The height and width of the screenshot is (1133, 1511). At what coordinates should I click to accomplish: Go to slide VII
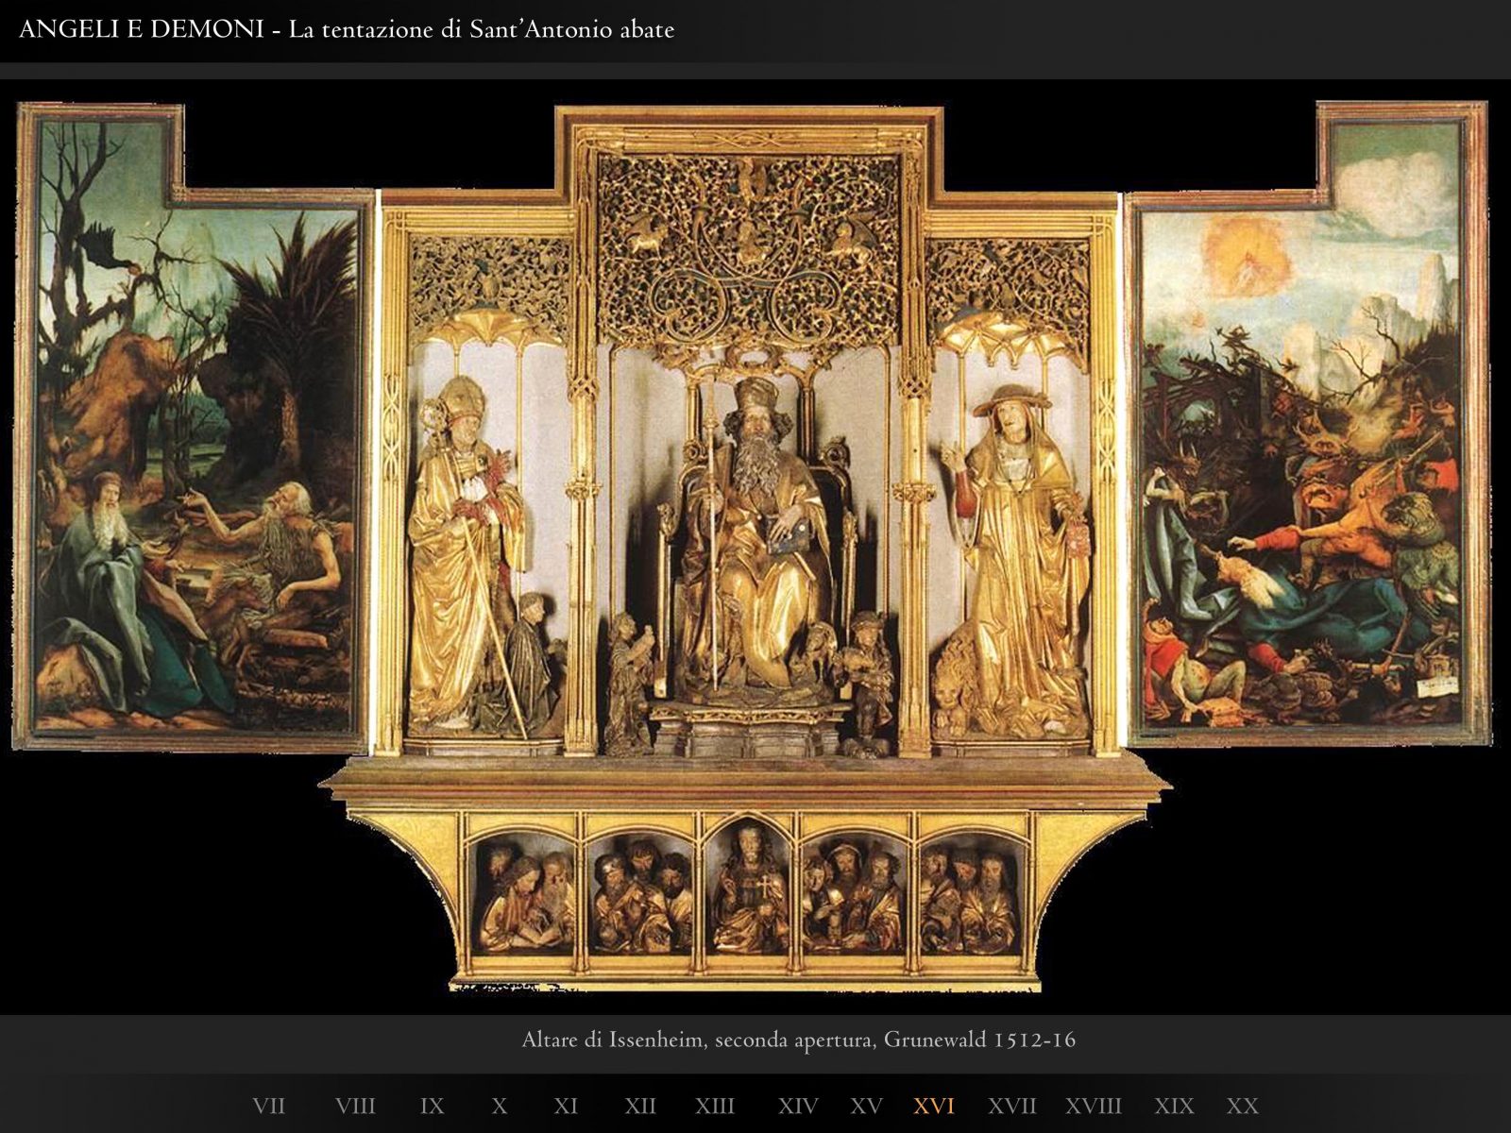(x=269, y=1106)
